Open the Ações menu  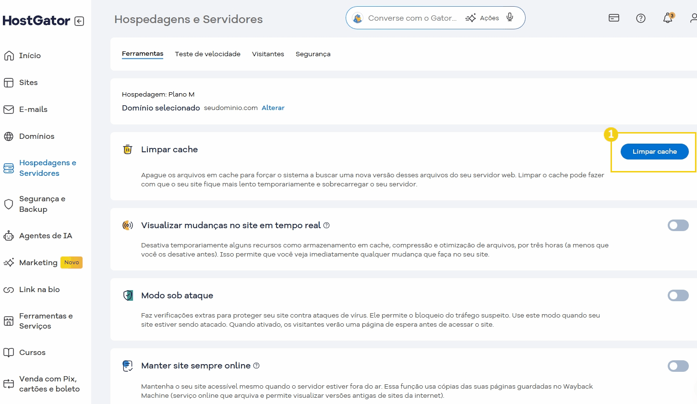[x=487, y=18]
